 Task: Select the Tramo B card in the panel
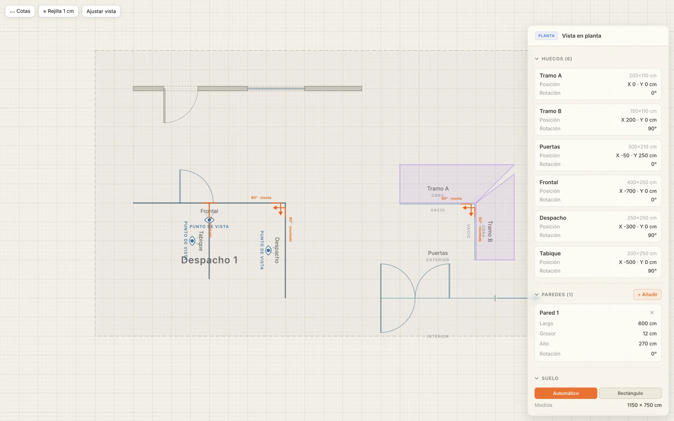598,120
